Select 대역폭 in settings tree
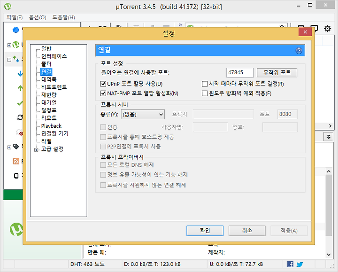Viewport: 338px width, 272px height. [49, 79]
